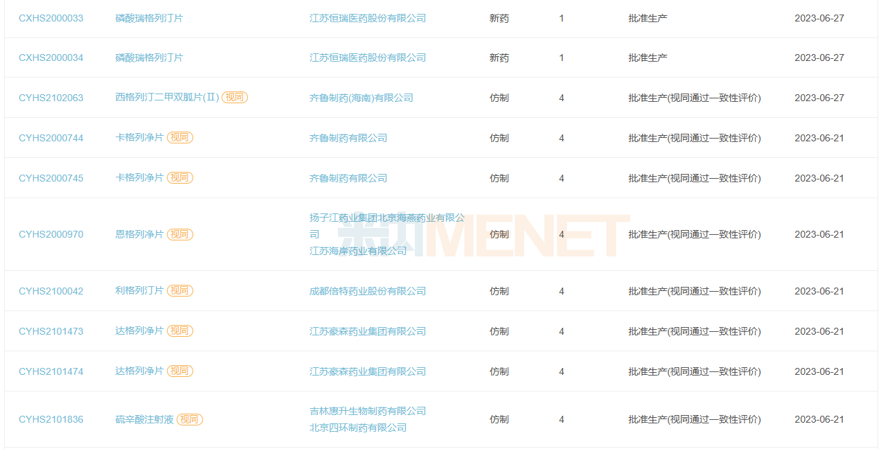Select date 2023-06-21 in CYHS2000744 row
This screenshot has width=881, height=449.
pyautogui.click(x=819, y=138)
